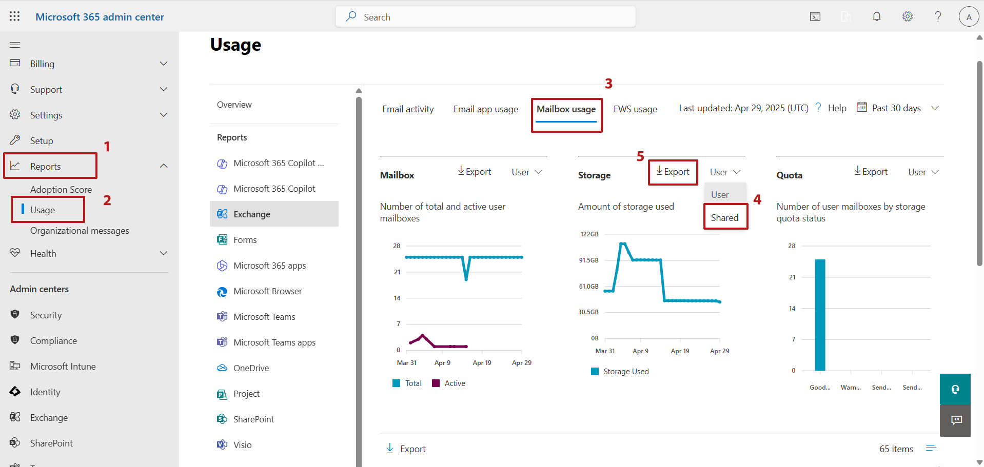This screenshot has width=984, height=467.
Task: Click the Exchange icon in the Reports list
Action: click(222, 214)
